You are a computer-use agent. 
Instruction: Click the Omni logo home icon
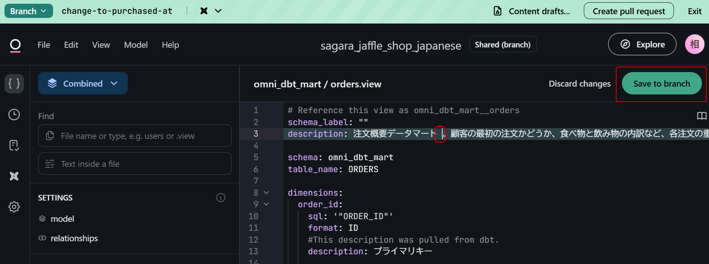15,45
